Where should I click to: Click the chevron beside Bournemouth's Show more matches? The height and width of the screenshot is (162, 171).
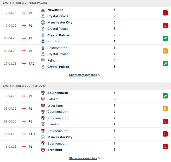(100, 158)
